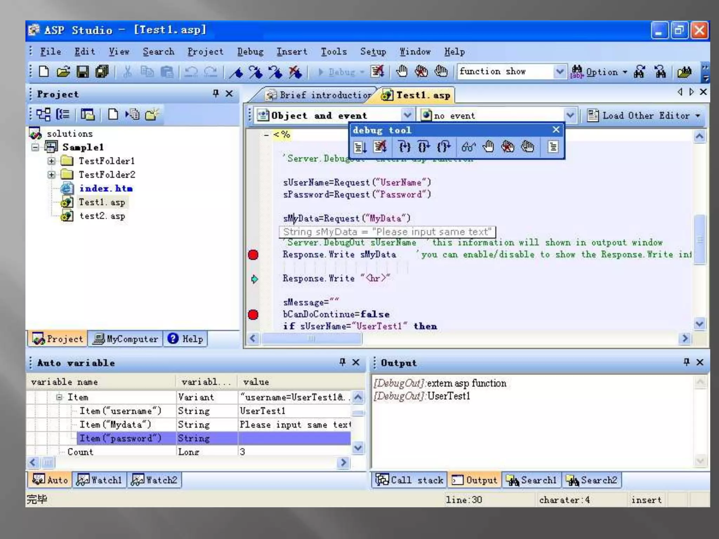The width and height of the screenshot is (719, 539).
Task: Click Stop debug icon in debug tool
Action: 380,147
